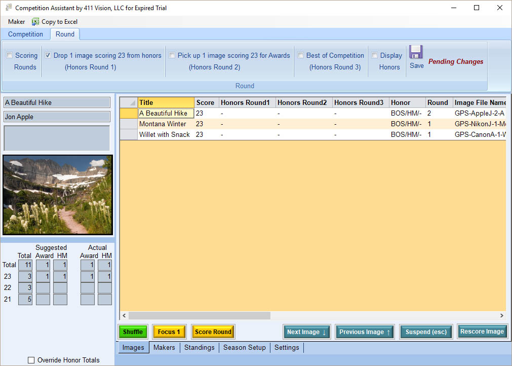Screen dimensions: 512x366
Task: Open the Standings tab
Action: tap(199, 347)
